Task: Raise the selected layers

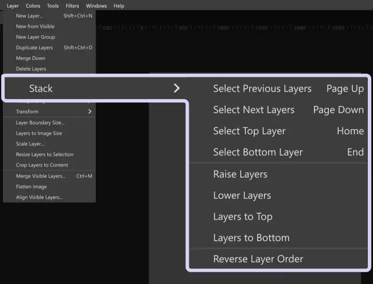Action: point(240,174)
